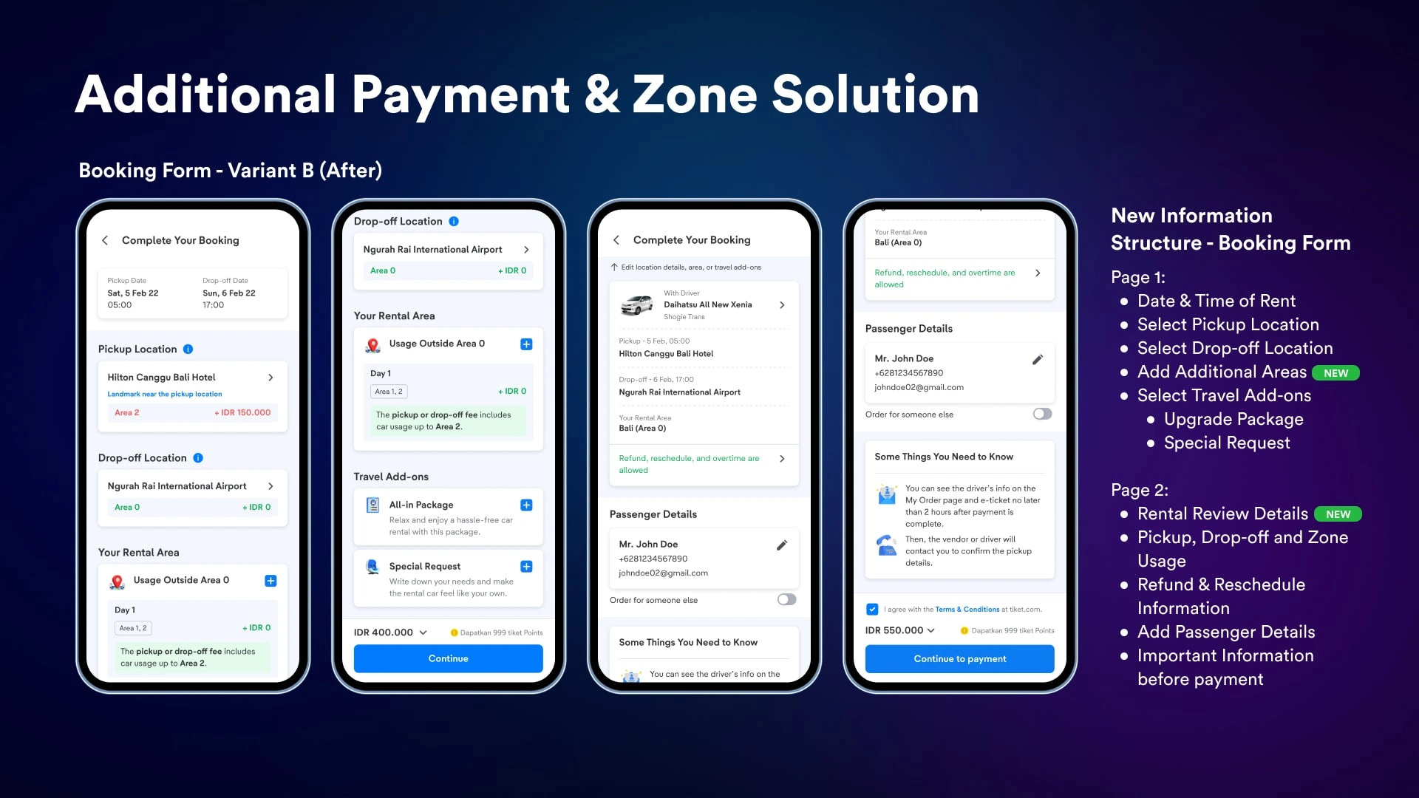Toggle the Order for someone else switch on page 3

[x=786, y=599]
